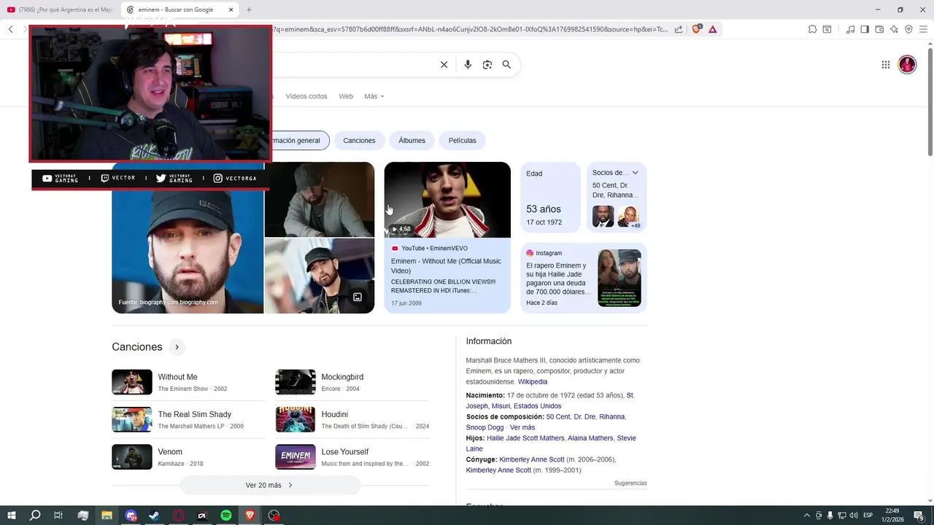Open Discord from the taskbar
Screen dimensions: 934x525
(x=131, y=516)
